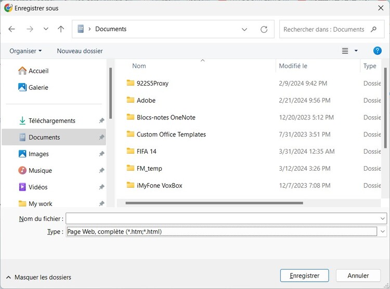Click the Annuler button
The image size is (390, 289).
tap(358, 276)
